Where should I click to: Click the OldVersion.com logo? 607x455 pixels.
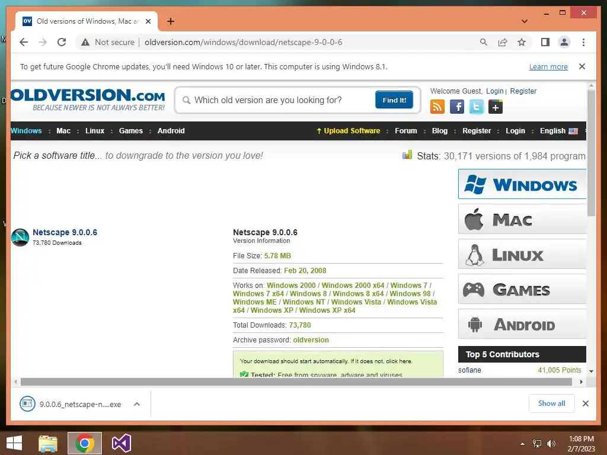pyautogui.click(x=88, y=100)
